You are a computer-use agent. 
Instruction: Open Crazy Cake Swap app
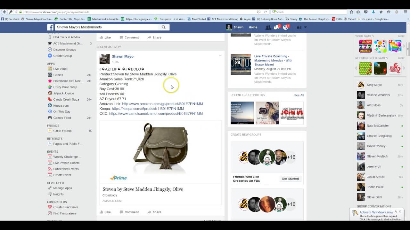pos(62,87)
